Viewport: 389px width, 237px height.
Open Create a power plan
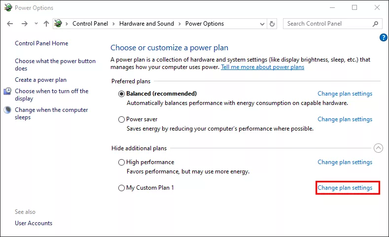coord(41,80)
